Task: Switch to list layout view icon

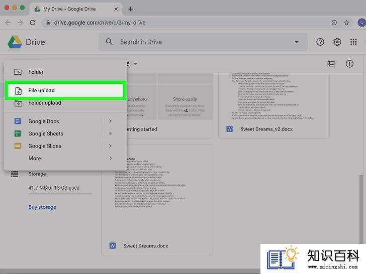Action: pos(331,64)
